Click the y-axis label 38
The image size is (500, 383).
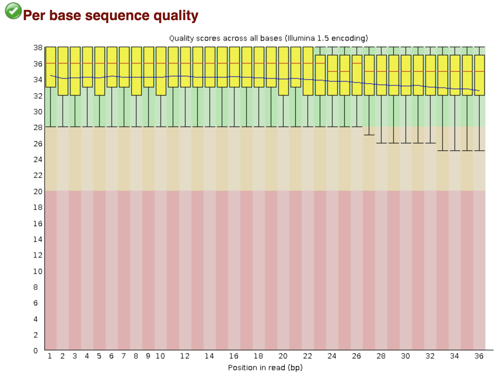38,48
